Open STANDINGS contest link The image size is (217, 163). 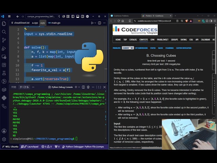pos(170,48)
